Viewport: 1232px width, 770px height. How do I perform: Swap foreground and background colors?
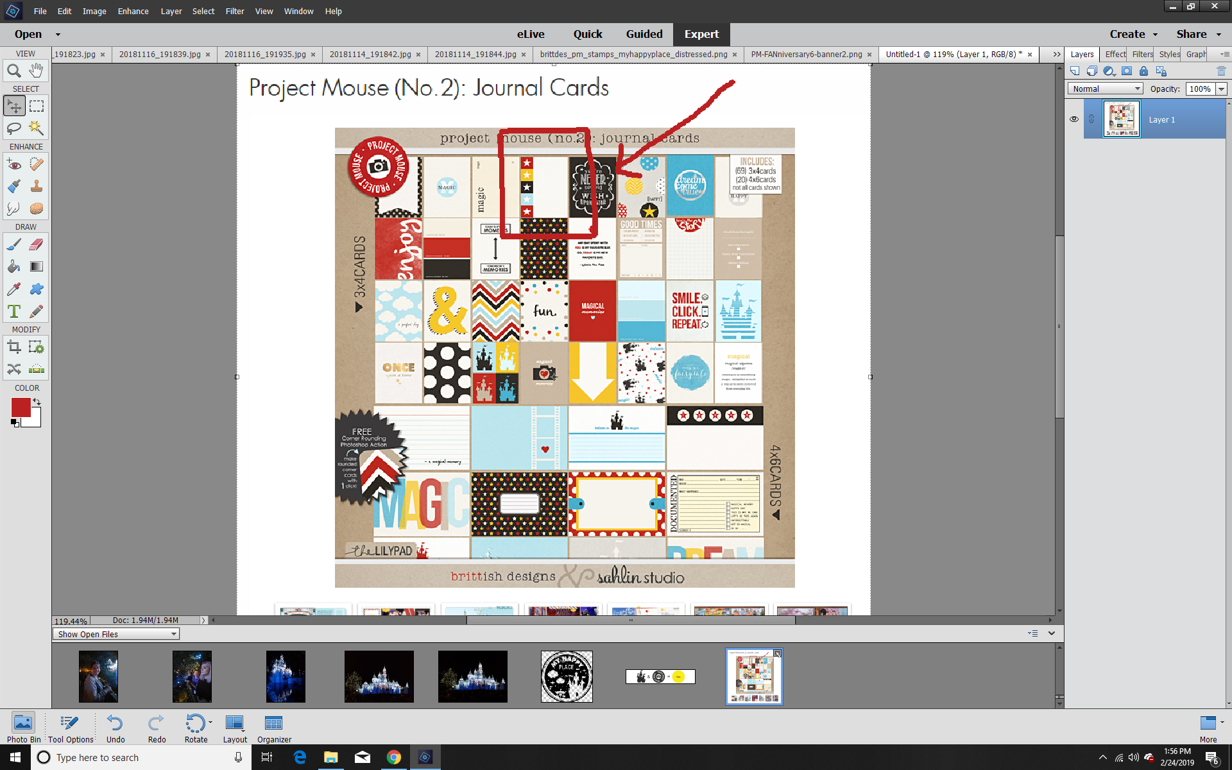pos(37,402)
